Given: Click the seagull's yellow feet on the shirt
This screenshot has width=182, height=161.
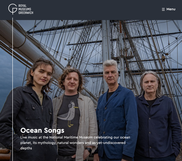Looking at the screenshot, I should pyautogui.click(x=71, y=124).
